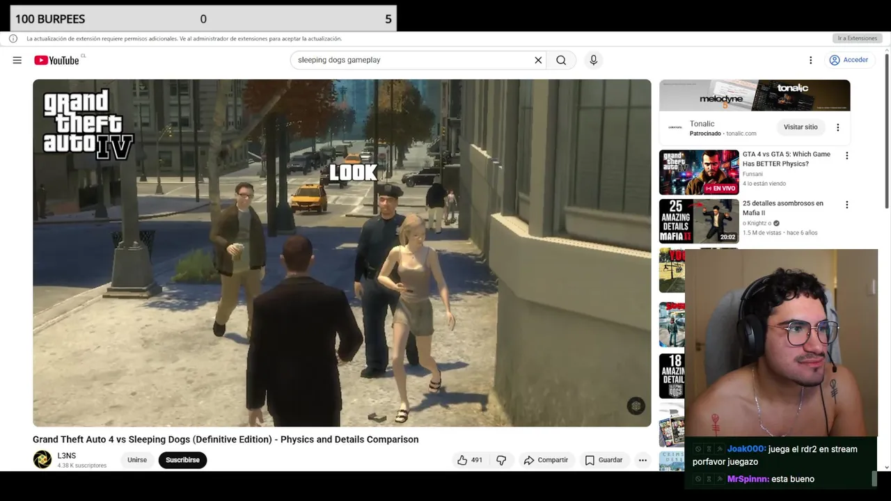Save video with the Guardar button

[x=604, y=460]
